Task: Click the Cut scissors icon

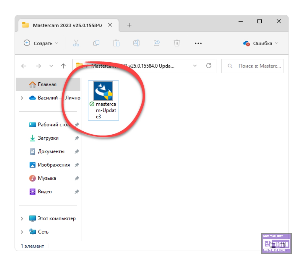Action: coord(76,43)
